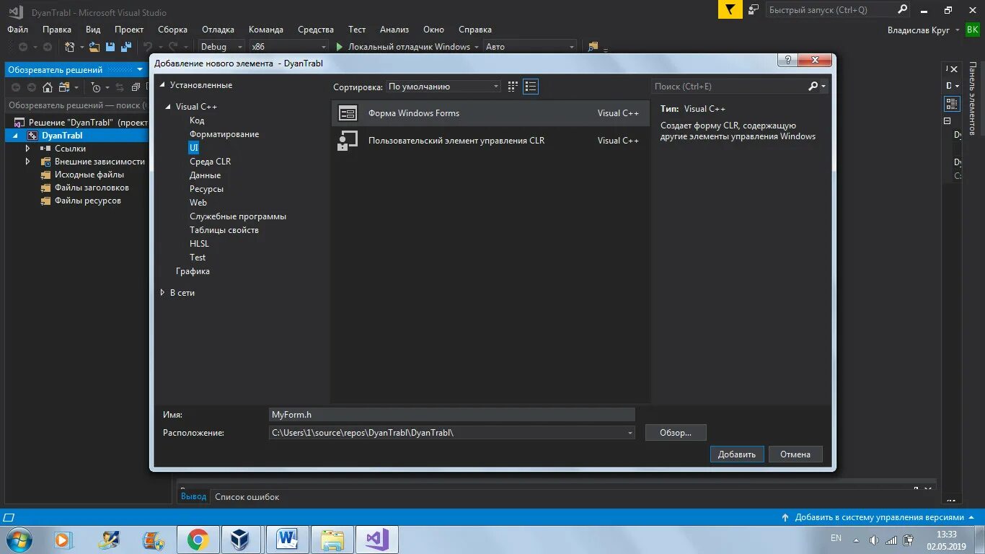Open Windows Explorer from the taskbar

click(332, 540)
